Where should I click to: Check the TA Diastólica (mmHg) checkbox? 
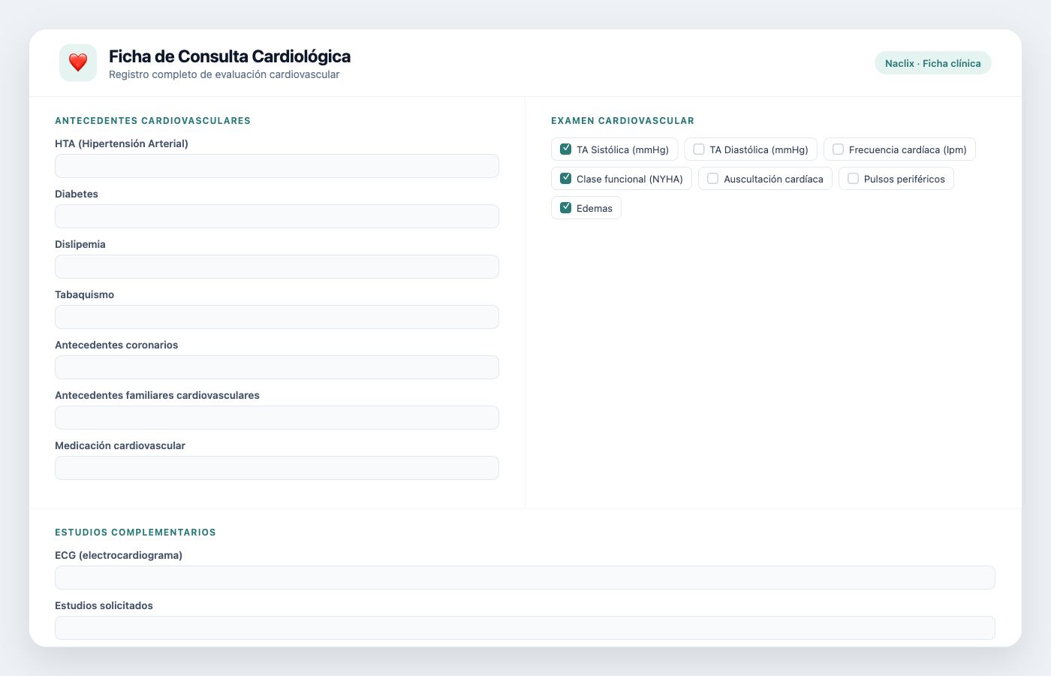pos(699,149)
